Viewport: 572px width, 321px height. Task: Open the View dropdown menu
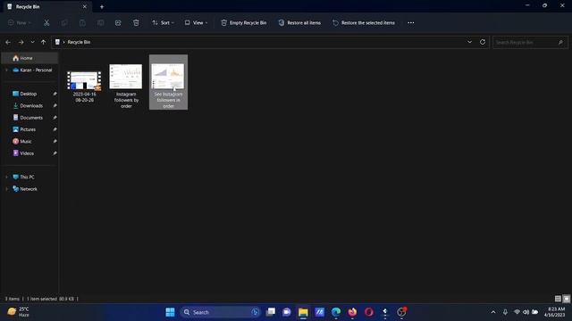[x=196, y=22]
